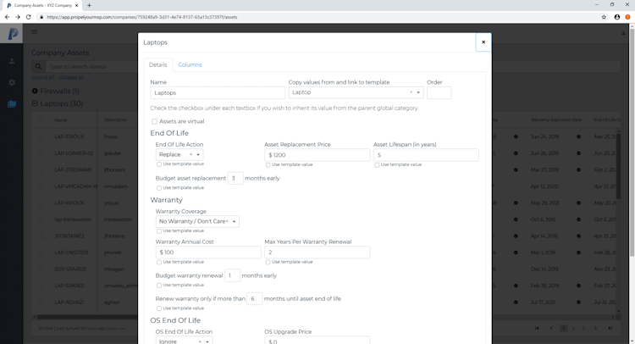
Task: Click the Asset Lifespan input field
Action: click(426, 155)
